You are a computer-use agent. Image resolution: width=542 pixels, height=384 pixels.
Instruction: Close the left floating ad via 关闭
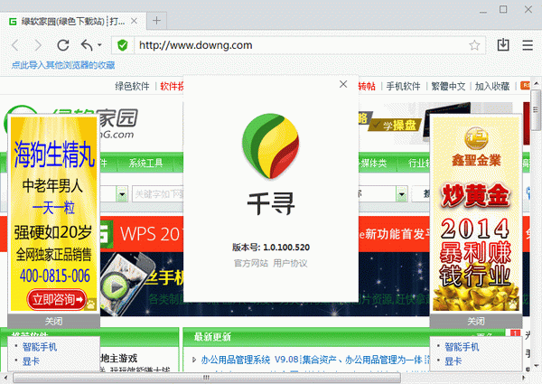(x=53, y=321)
